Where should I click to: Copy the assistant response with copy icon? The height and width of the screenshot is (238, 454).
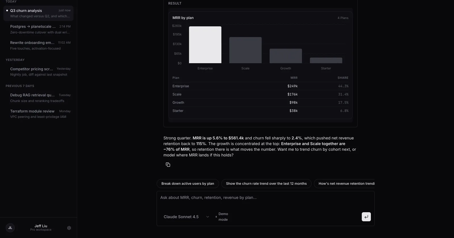tap(168, 165)
